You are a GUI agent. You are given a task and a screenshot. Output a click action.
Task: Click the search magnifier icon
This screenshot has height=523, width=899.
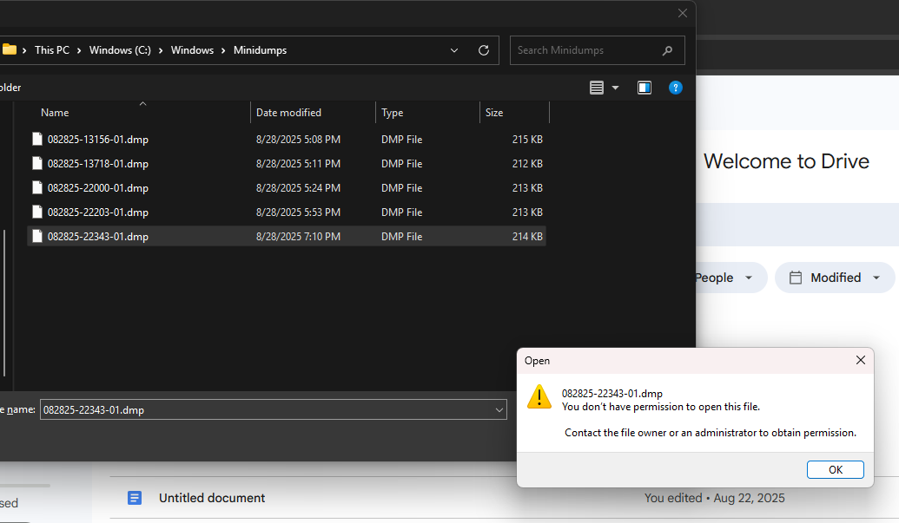point(667,50)
